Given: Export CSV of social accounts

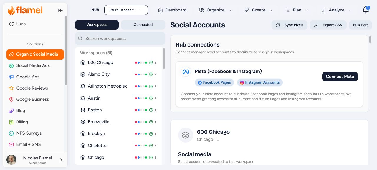Looking at the screenshot, I should pyautogui.click(x=328, y=25).
